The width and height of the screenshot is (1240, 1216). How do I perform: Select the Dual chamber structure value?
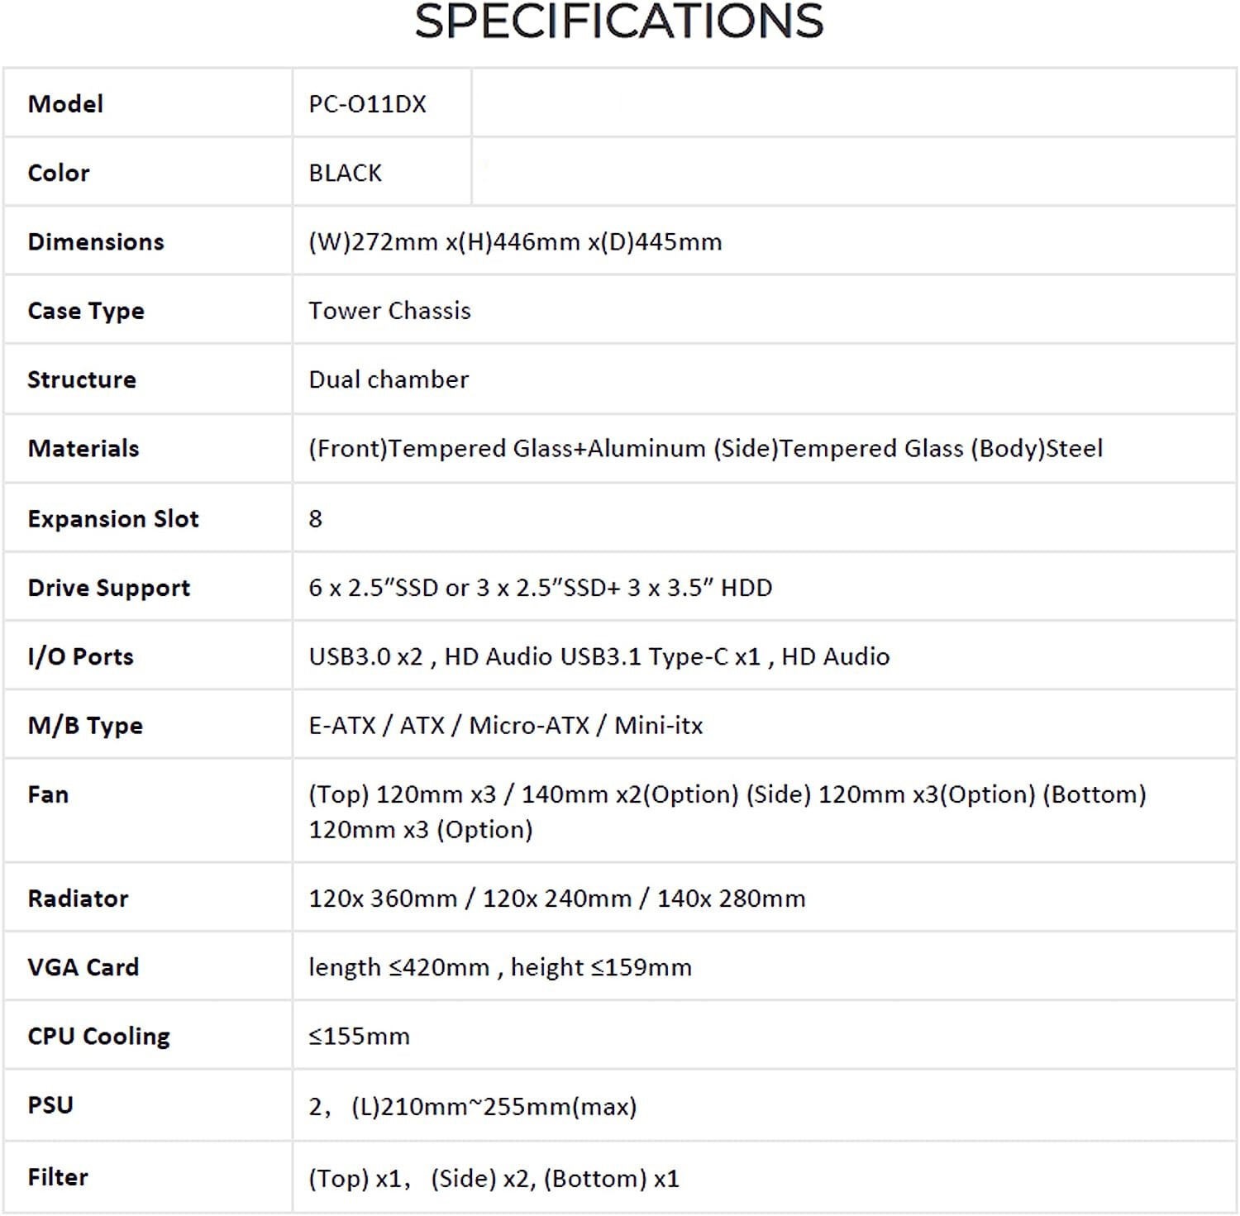[389, 379]
